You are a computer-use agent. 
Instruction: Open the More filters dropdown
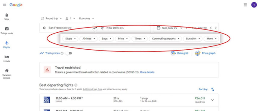(x=211, y=39)
